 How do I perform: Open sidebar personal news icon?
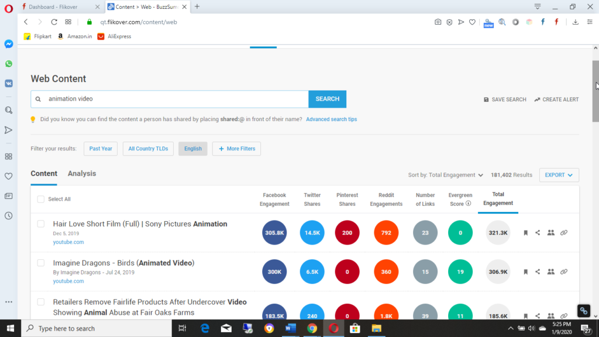(8, 196)
